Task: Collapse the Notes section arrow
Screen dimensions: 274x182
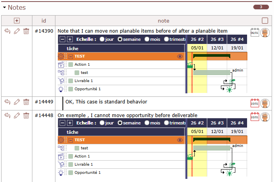Action: point(4,7)
